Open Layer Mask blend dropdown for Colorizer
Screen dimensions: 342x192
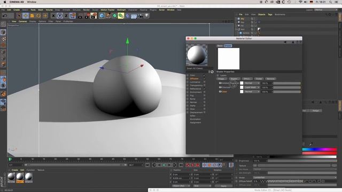point(252,87)
